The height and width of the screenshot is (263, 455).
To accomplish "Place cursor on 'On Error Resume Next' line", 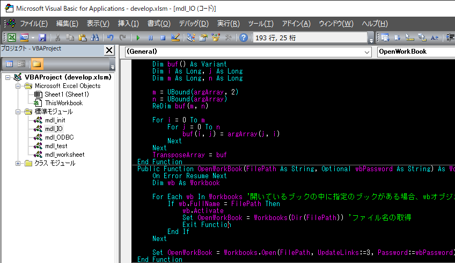I will [x=189, y=176].
